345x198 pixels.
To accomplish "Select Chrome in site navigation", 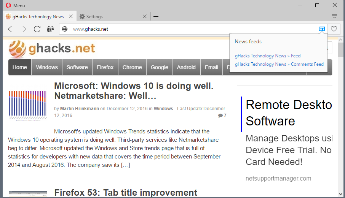I will (132, 67).
